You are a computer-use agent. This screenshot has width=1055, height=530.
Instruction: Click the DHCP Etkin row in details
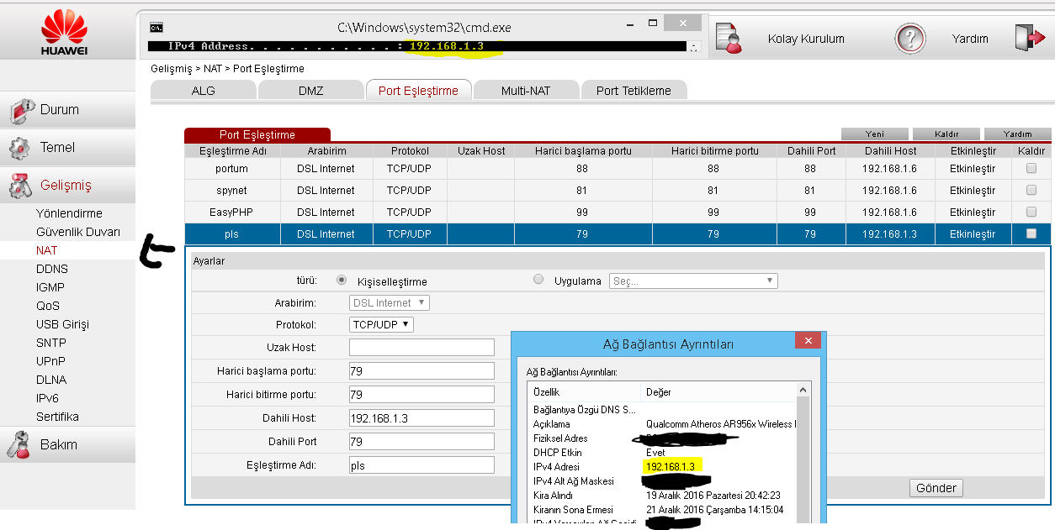662,453
